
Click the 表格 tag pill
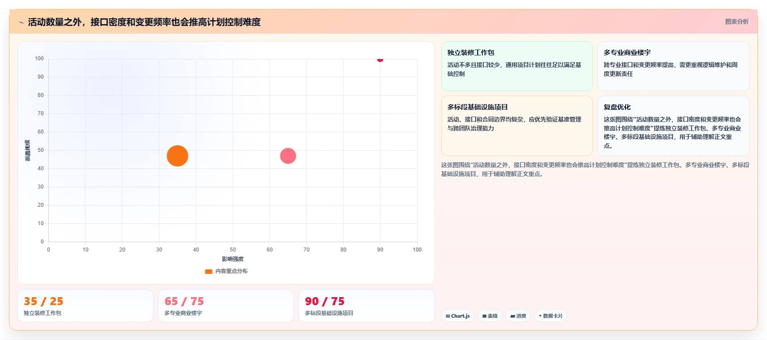tap(490, 316)
